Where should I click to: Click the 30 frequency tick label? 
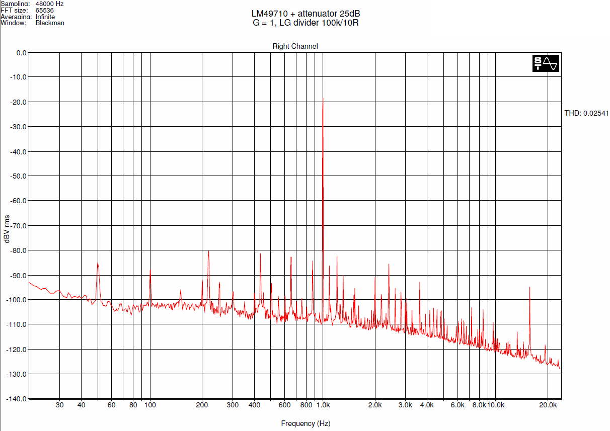pyautogui.click(x=60, y=405)
